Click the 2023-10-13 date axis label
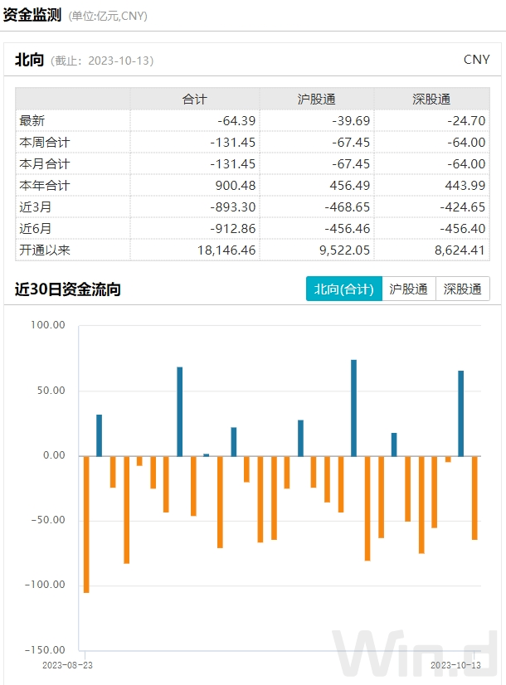Image resolution: width=506 pixels, height=685 pixels. (x=455, y=664)
